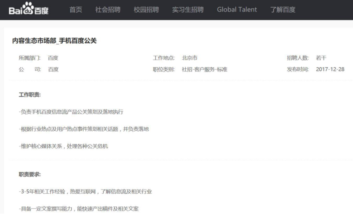Screen dimensions: 353x214
Task: Click the 3-5年相关工作经验 requirement line
Action: point(85,192)
